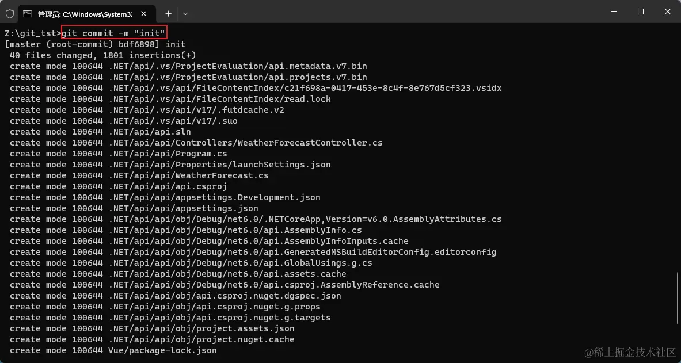The height and width of the screenshot is (363, 681).
Task: Click the 稀土掘金技术社区 watermark
Action: click(x=630, y=351)
